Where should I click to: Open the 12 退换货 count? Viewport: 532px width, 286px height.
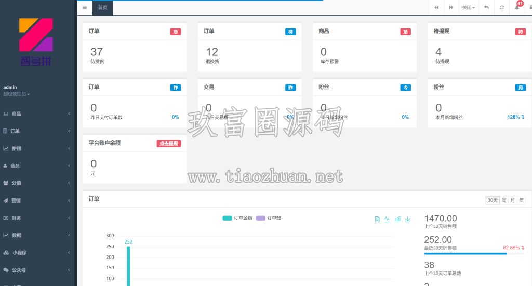click(x=212, y=52)
